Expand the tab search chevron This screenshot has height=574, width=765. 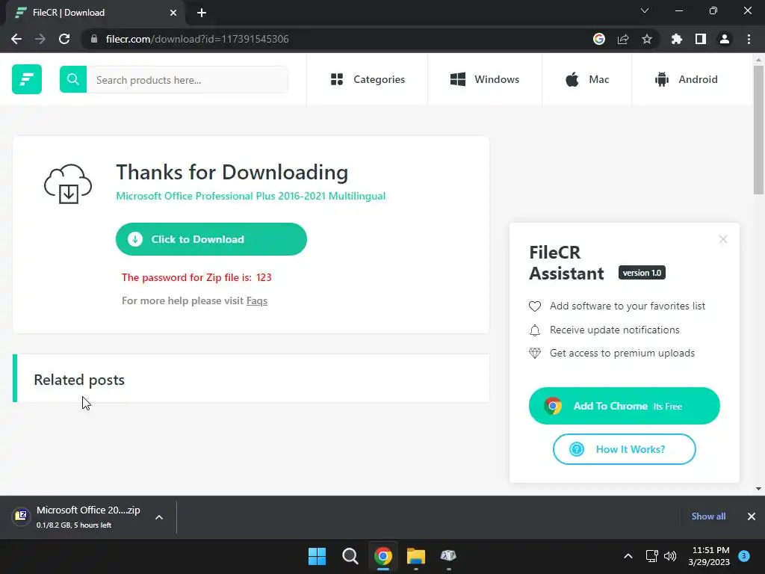(x=645, y=10)
